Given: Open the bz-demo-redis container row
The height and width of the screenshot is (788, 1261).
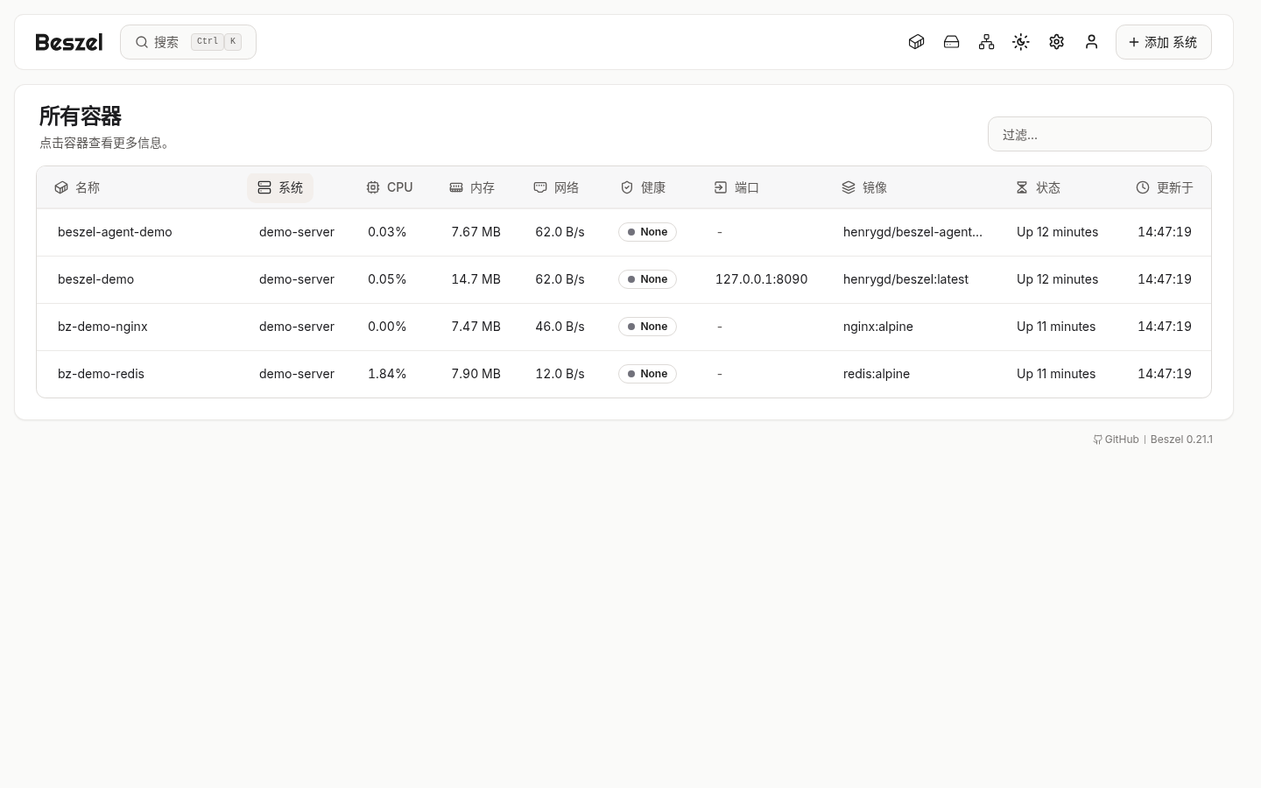Looking at the screenshot, I should 623,374.
